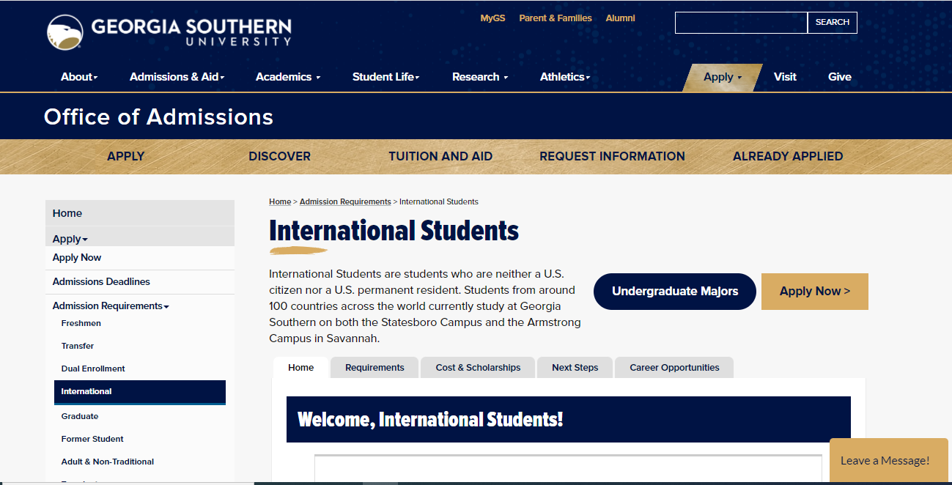The width and height of the screenshot is (952, 485).
Task: Select the highlighted International sidebar item
Action: (140, 392)
